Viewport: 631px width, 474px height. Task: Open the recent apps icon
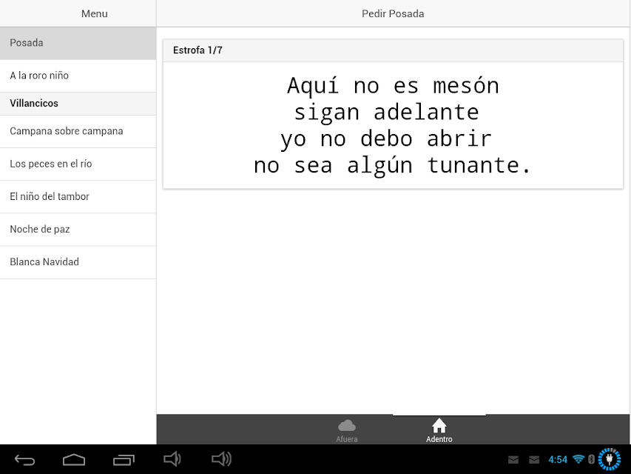(124, 459)
